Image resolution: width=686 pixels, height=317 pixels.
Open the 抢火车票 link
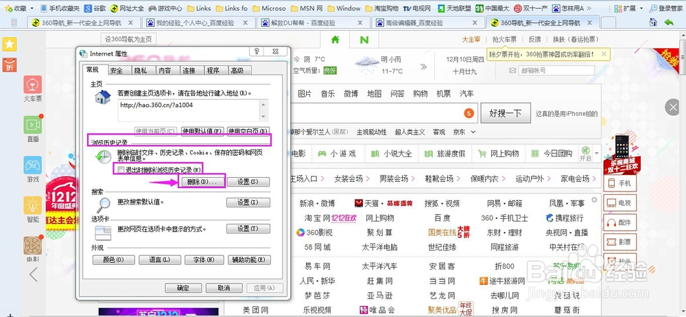point(504,39)
